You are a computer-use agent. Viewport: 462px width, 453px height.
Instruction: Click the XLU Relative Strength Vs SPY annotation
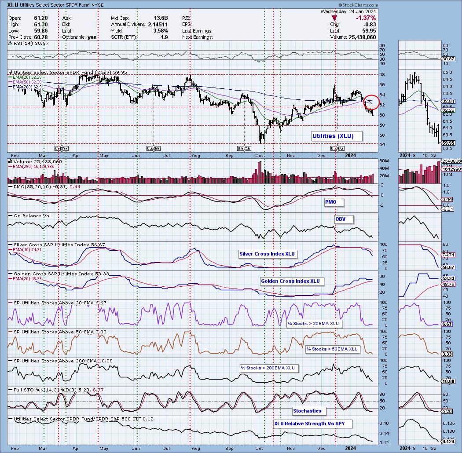point(313,424)
